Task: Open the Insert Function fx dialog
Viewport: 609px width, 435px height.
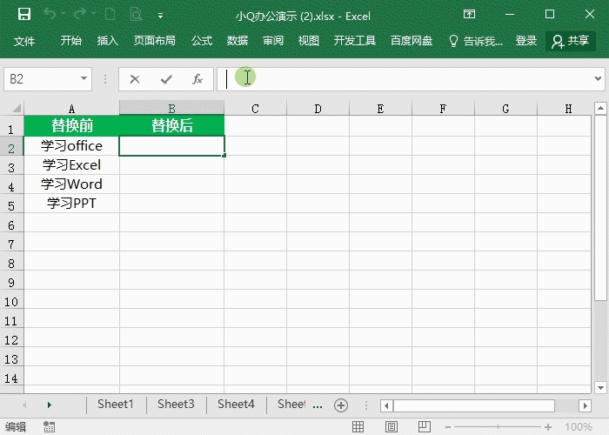Action: click(x=197, y=79)
